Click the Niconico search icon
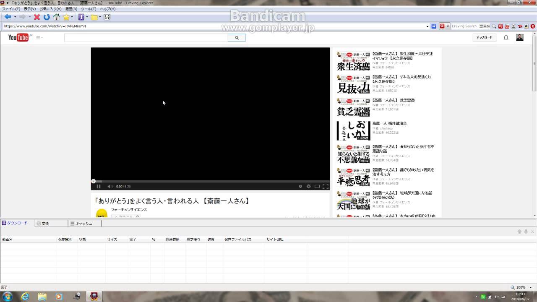537x302 pixels. [514, 26]
